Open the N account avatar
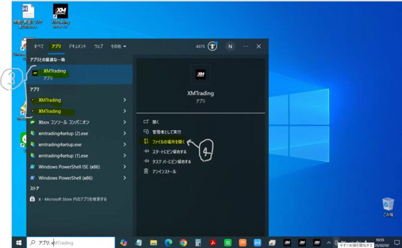This screenshot has height=248, width=402. click(x=230, y=46)
